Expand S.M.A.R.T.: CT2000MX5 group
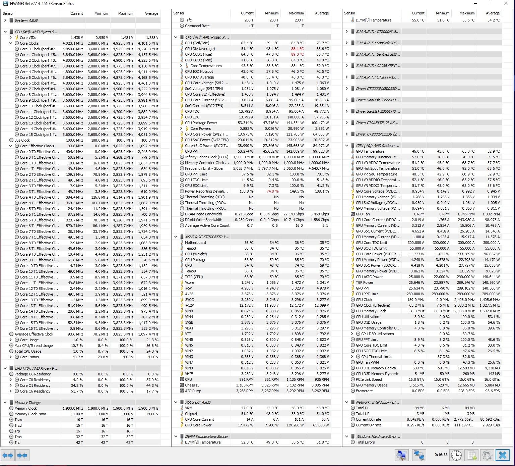The image size is (515, 466). point(347,32)
